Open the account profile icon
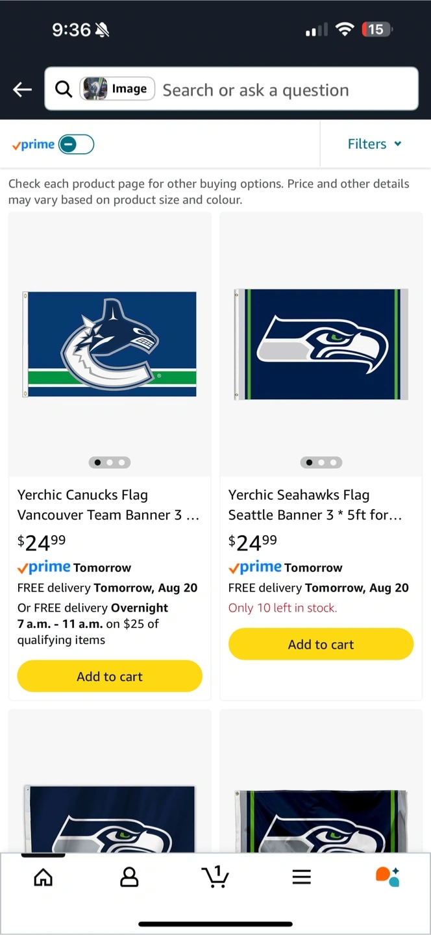Screen dimensions: 431x935 (x=129, y=877)
